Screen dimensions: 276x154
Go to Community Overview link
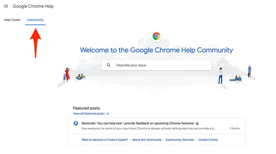180,140
